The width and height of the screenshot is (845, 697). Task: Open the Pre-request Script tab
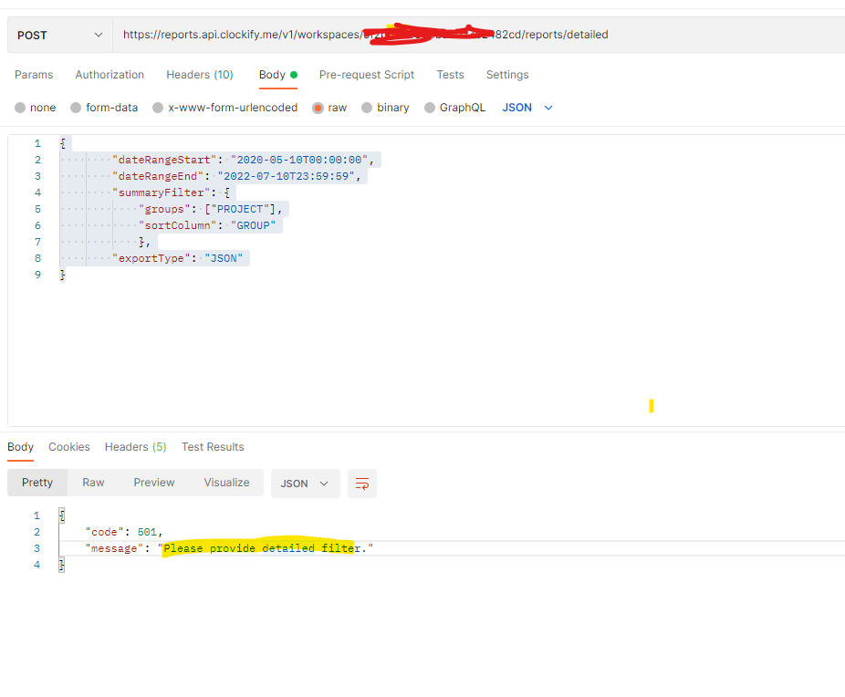coord(366,75)
